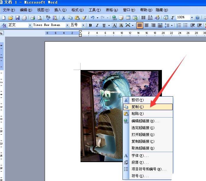Open Print Preview magnifier icon
Screen dimensions: 206x181
[40, 17]
